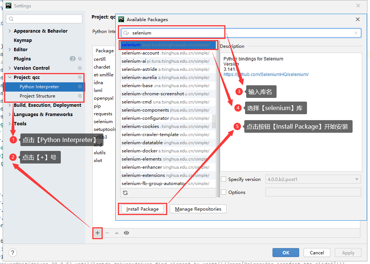Expand the Appearance & Behavior section
The height and width of the screenshot is (264, 370).
pyautogui.click(x=10, y=31)
